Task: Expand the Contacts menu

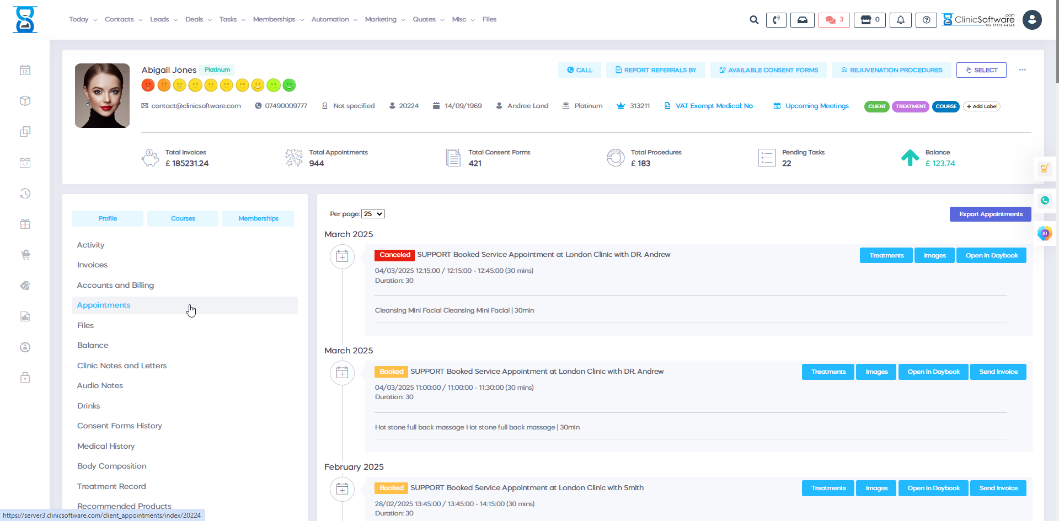Action: pyautogui.click(x=124, y=19)
